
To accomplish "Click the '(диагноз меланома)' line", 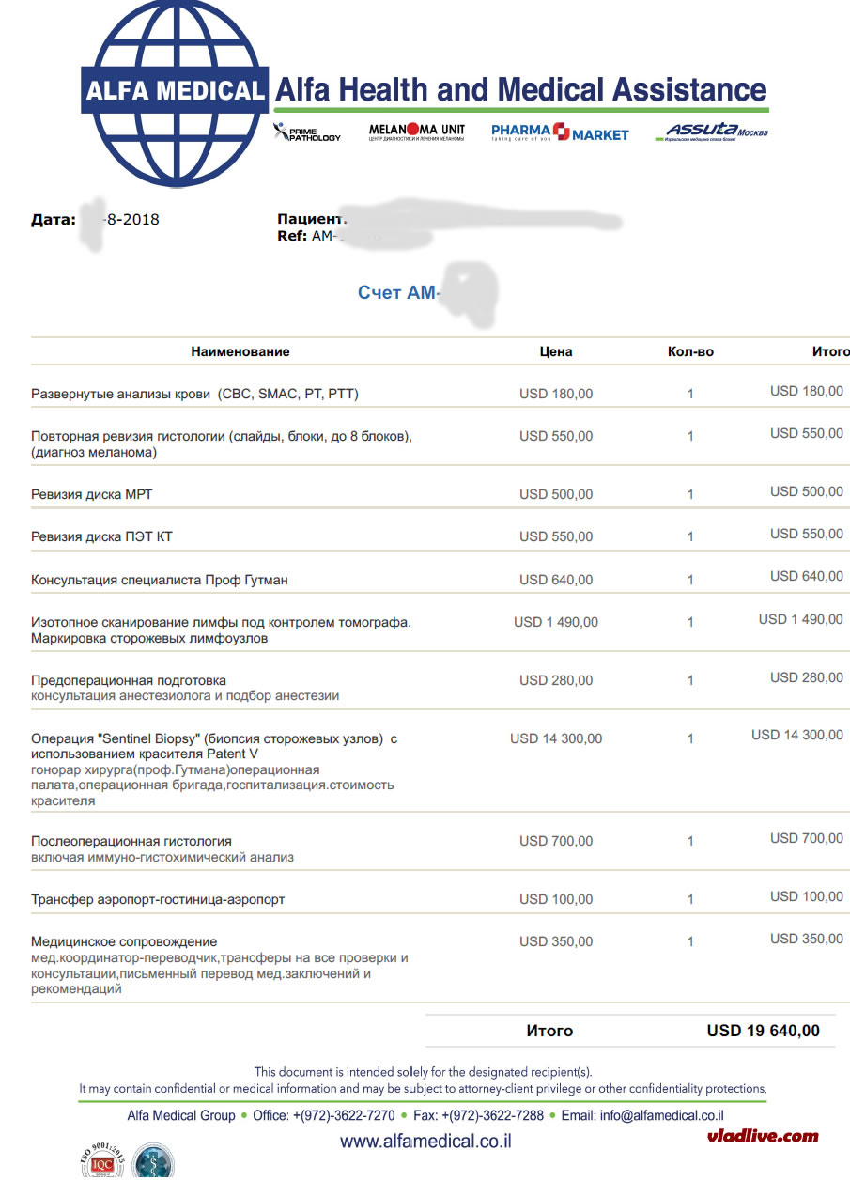I will 94,452.
